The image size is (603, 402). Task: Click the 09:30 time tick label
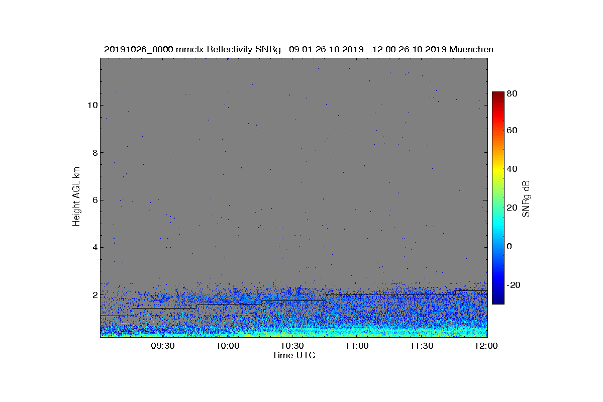click(x=162, y=346)
